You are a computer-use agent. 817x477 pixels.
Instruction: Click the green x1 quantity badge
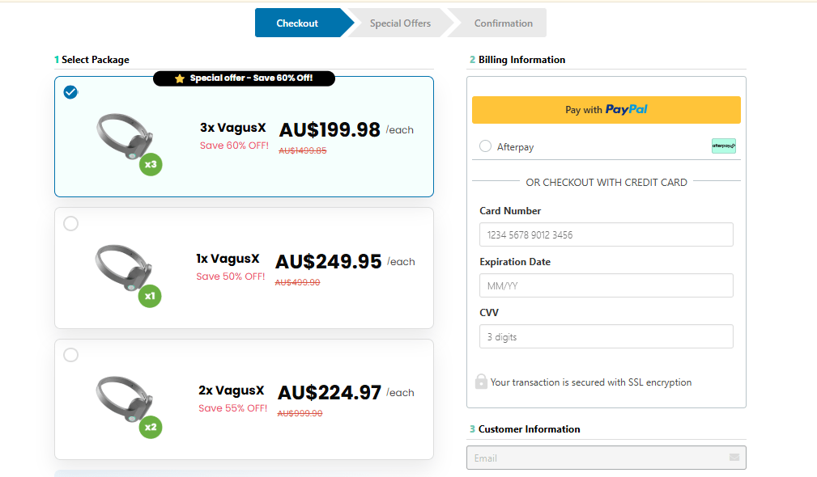[x=150, y=297]
